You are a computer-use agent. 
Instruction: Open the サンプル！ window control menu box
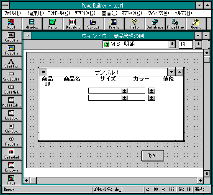pos(44,72)
